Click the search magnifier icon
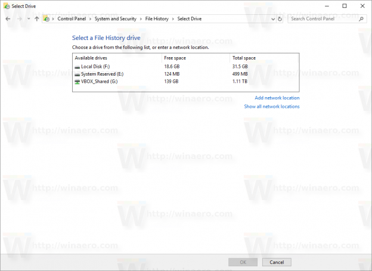Image resolution: width=372 pixels, height=271 pixels. point(361,19)
